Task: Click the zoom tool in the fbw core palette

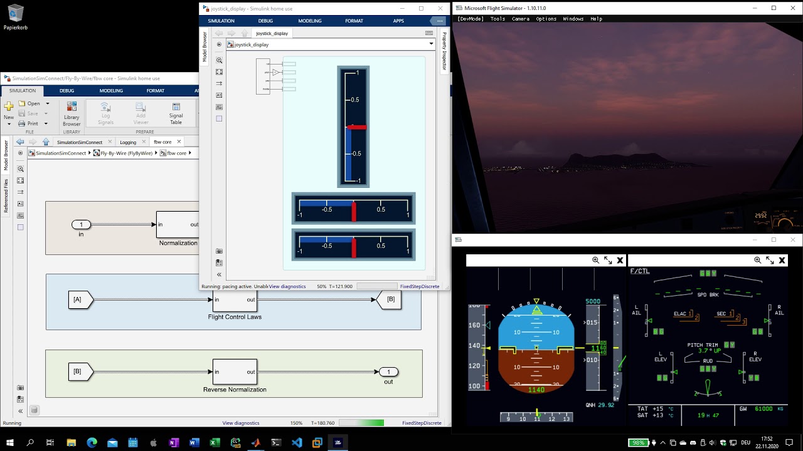Action: click(x=21, y=168)
